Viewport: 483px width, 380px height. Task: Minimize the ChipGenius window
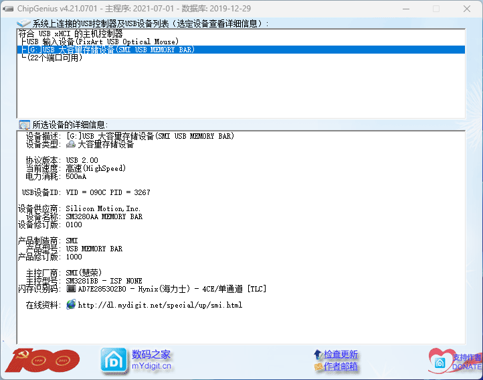coord(406,9)
